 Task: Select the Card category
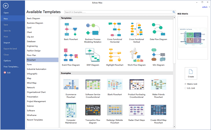[x=43, y=28]
